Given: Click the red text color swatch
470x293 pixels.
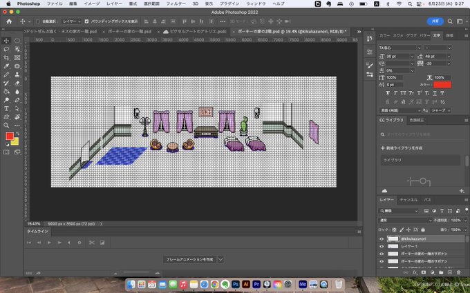Looking at the screenshot, I should click(x=442, y=85).
